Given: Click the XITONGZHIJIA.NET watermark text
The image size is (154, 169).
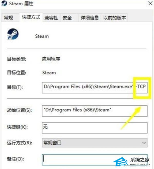Looking at the screenshot, I should click(x=140, y=164).
